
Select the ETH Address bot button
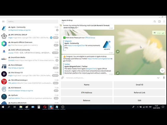tap(87, 92)
